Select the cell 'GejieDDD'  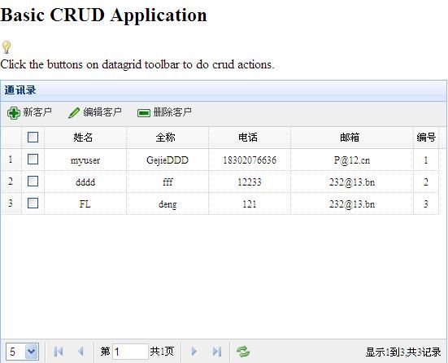[167, 160]
